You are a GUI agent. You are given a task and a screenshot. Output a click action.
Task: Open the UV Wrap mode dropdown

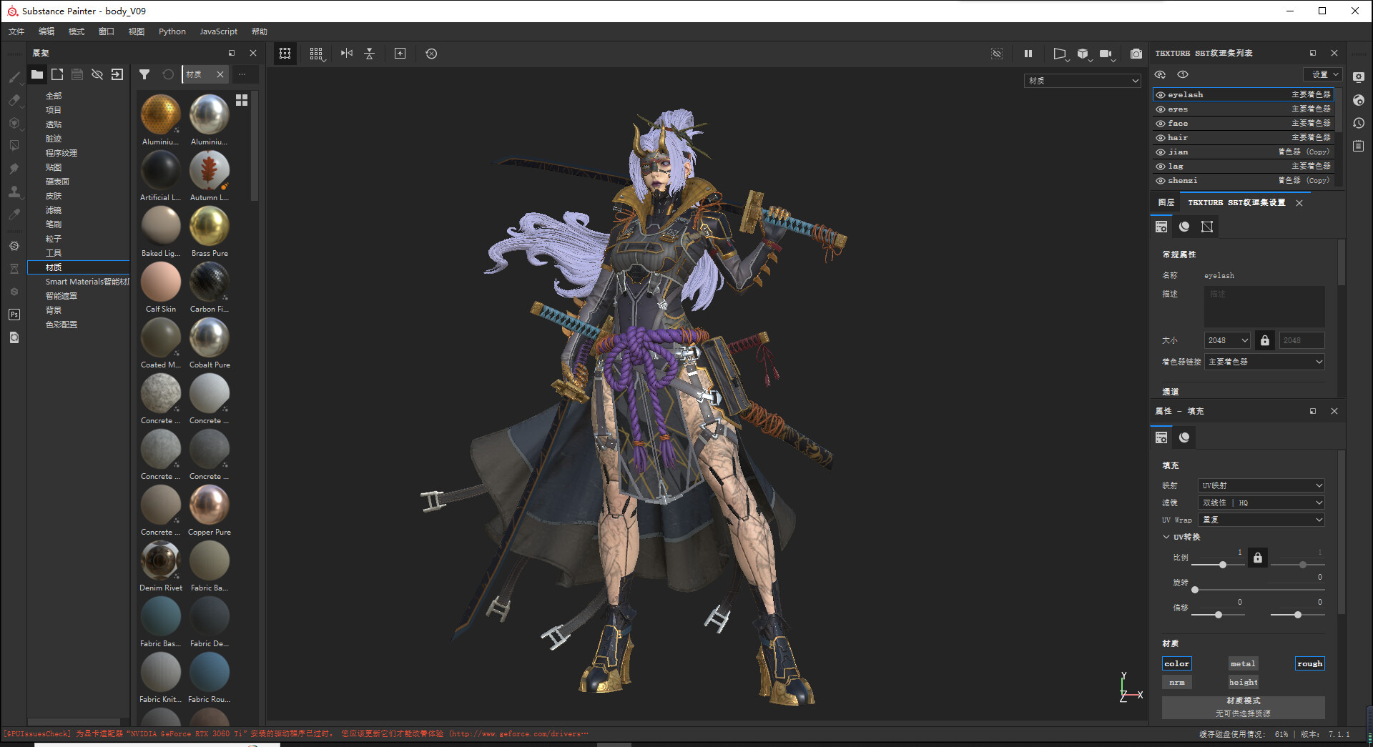1261,520
